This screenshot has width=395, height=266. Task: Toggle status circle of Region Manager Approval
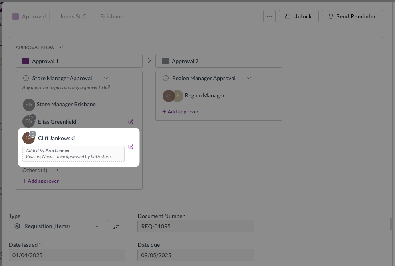click(x=165, y=78)
